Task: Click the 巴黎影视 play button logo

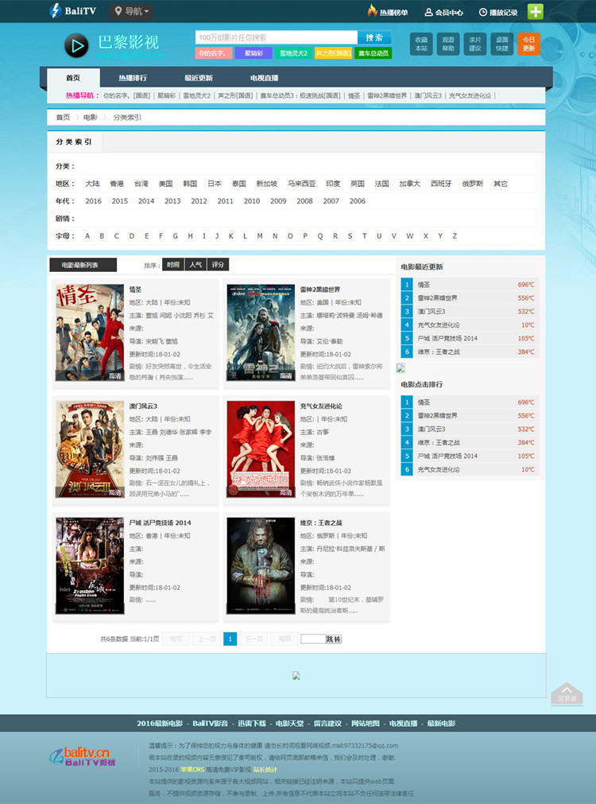Action: coord(76,45)
